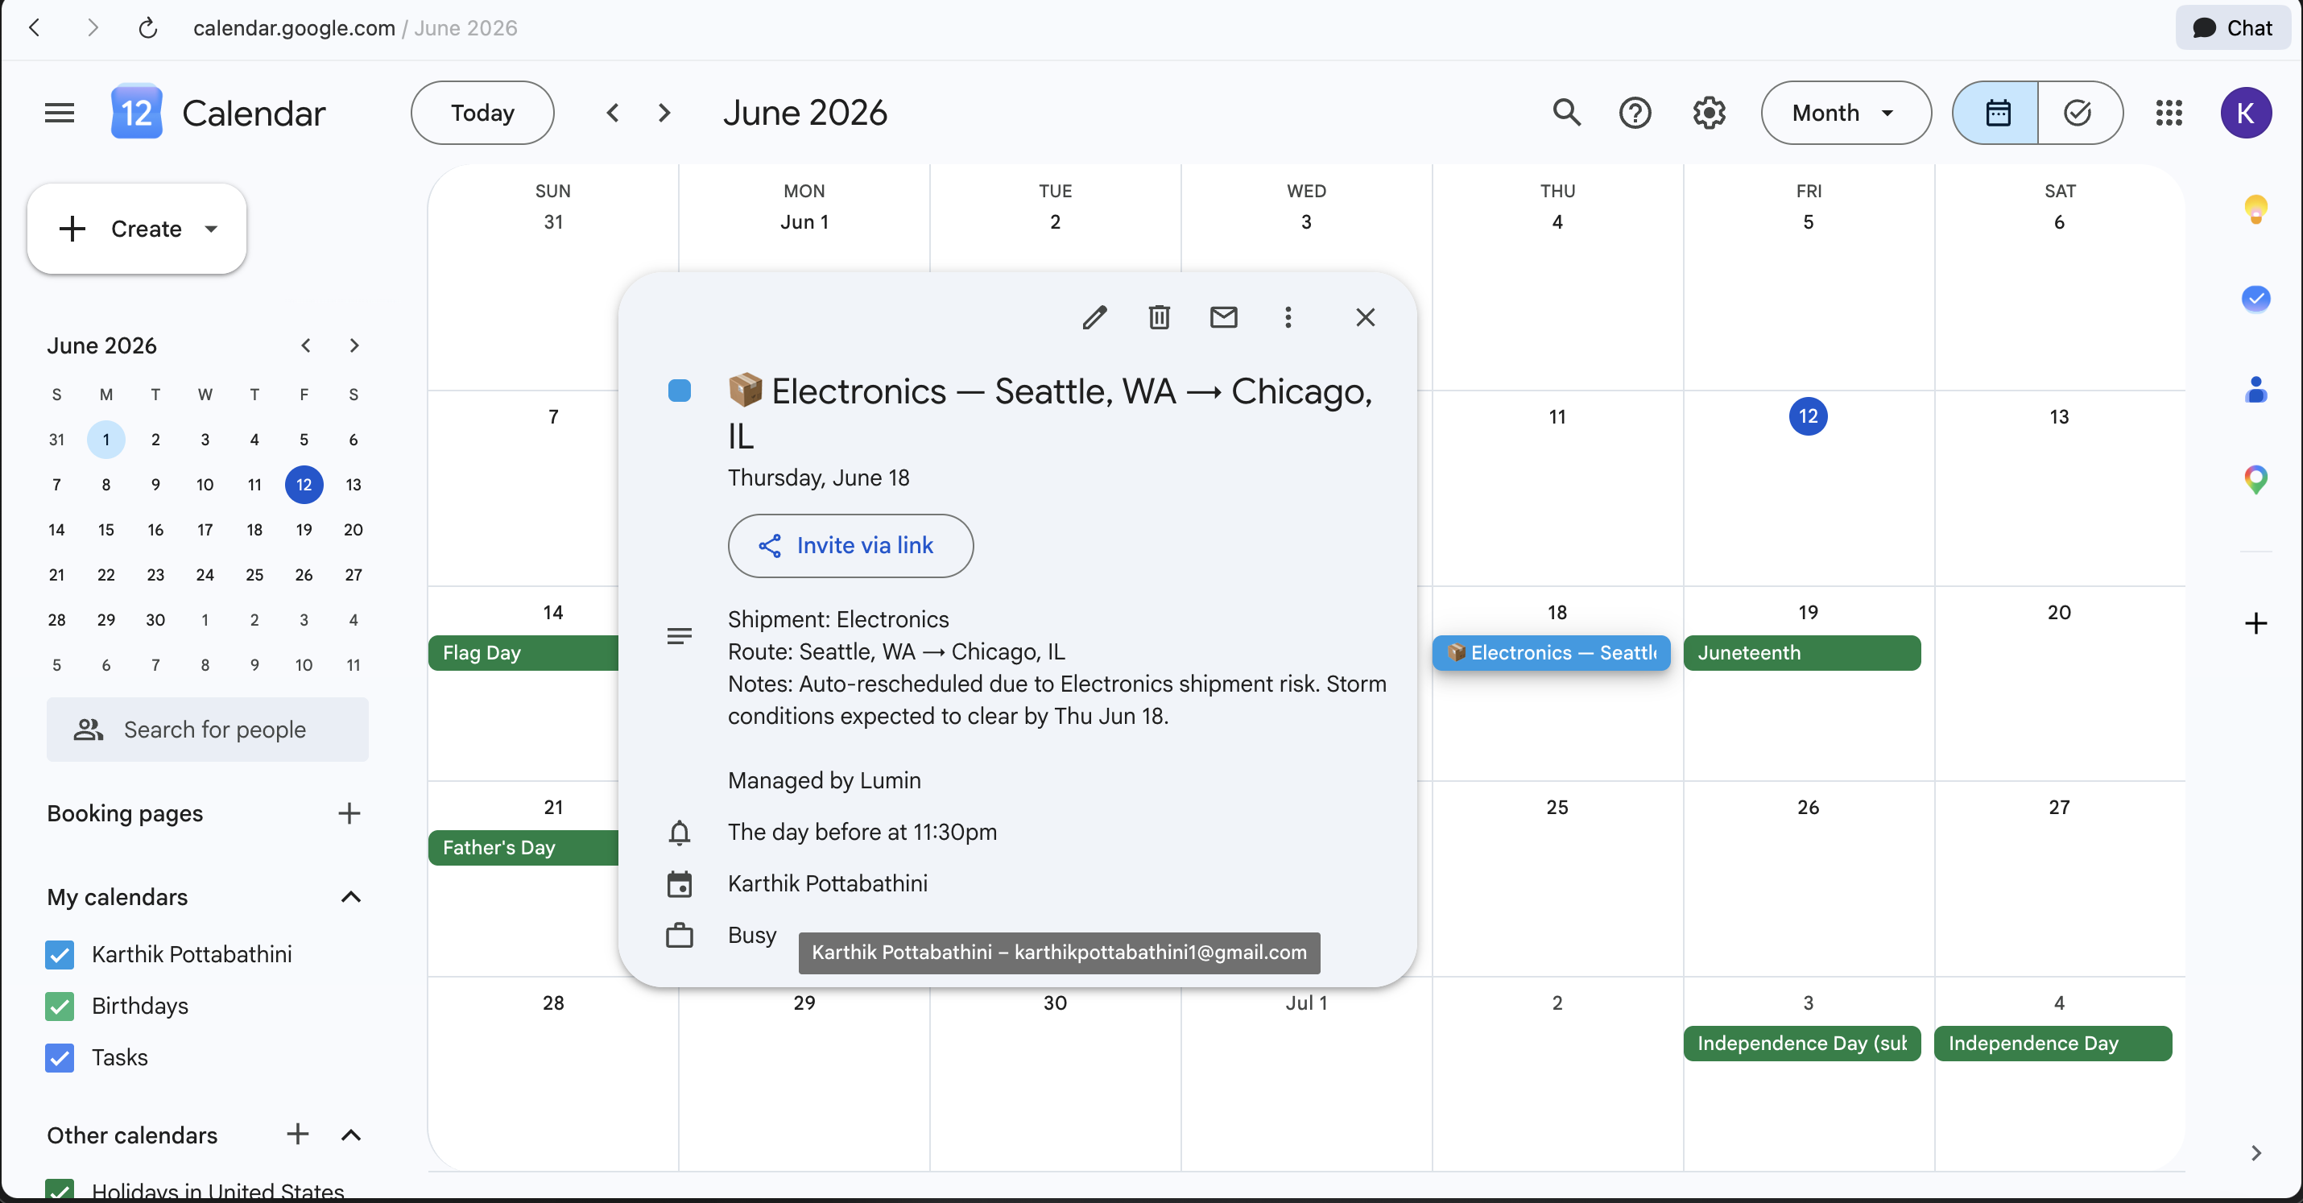The image size is (2303, 1203).
Task: Click the browser address bar URL
Action: point(355,27)
